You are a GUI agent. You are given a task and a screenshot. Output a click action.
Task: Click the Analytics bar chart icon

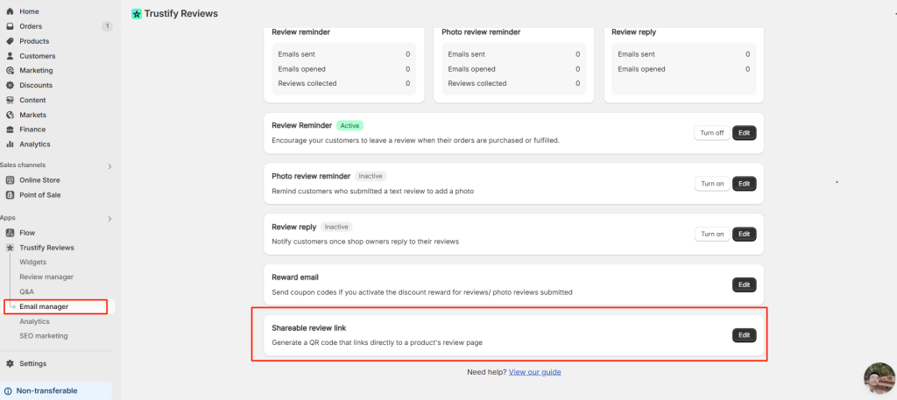click(x=10, y=144)
